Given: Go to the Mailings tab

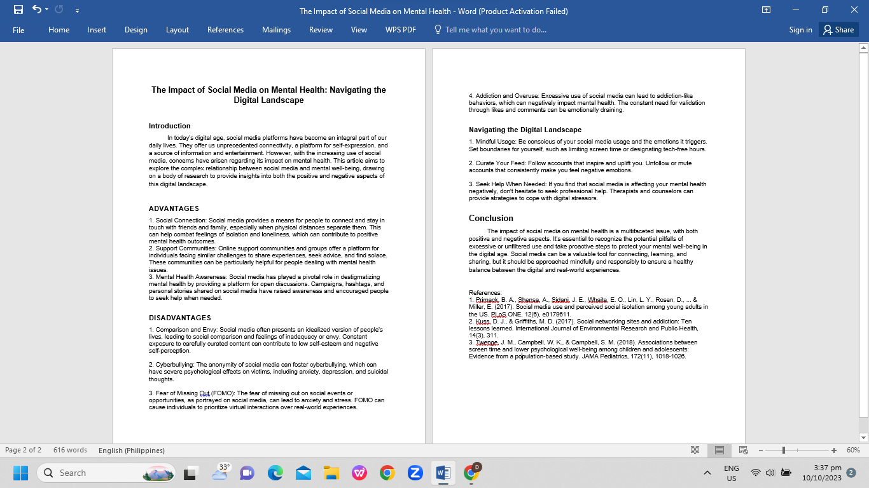Looking at the screenshot, I should [x=276, y=30].
